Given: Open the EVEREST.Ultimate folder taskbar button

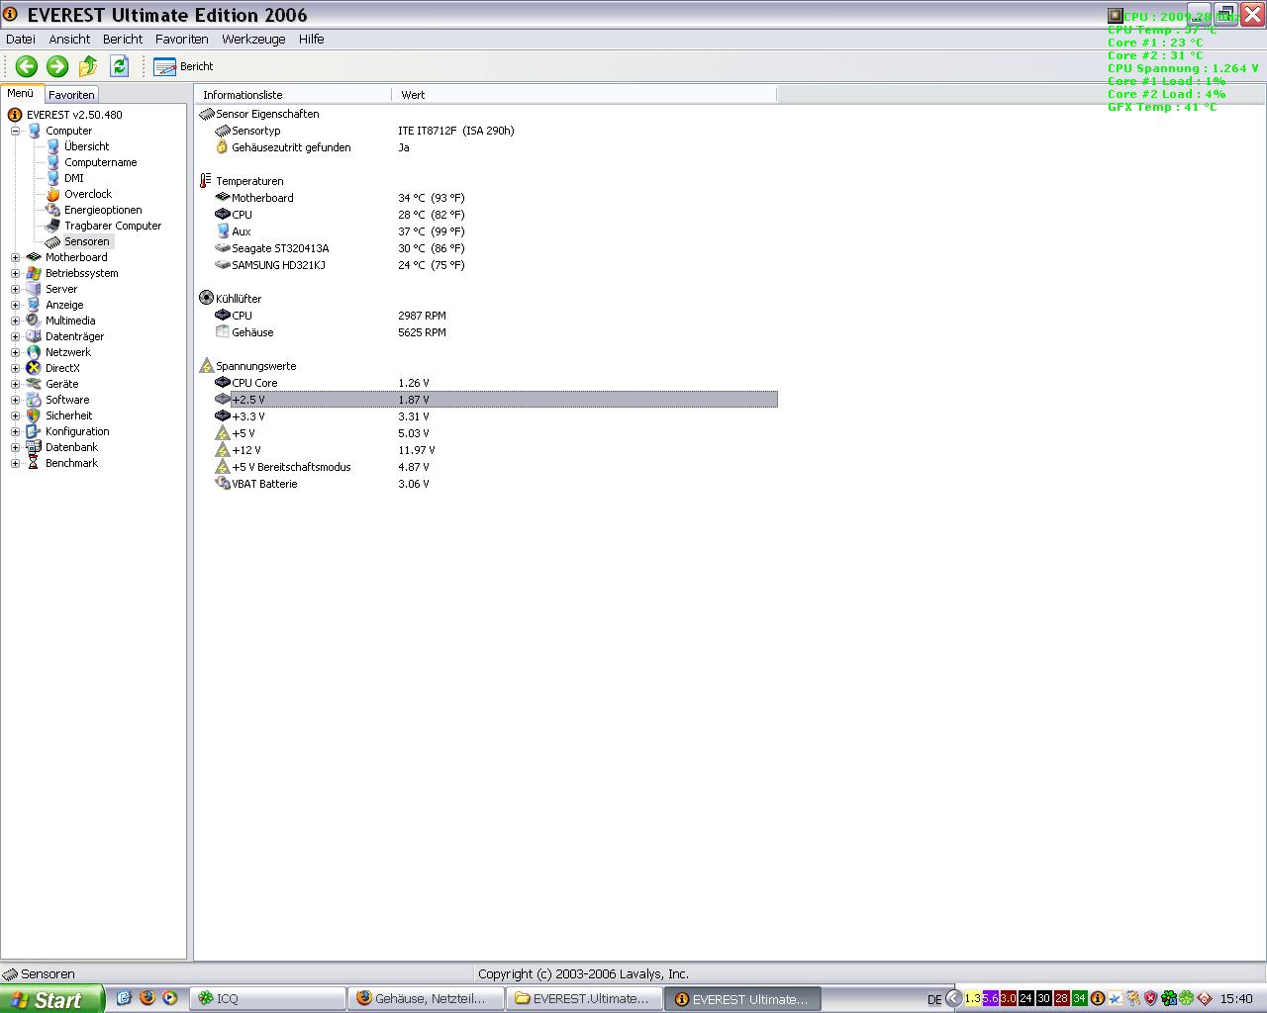Looking at the screenshot, I should point(586,999).
